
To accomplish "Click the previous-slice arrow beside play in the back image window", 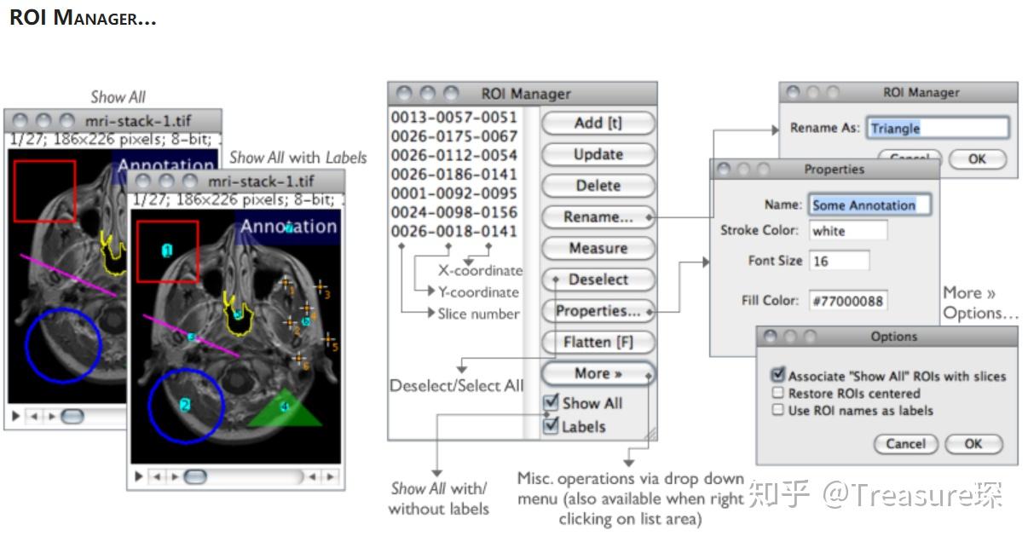I will tap(33, 416).
